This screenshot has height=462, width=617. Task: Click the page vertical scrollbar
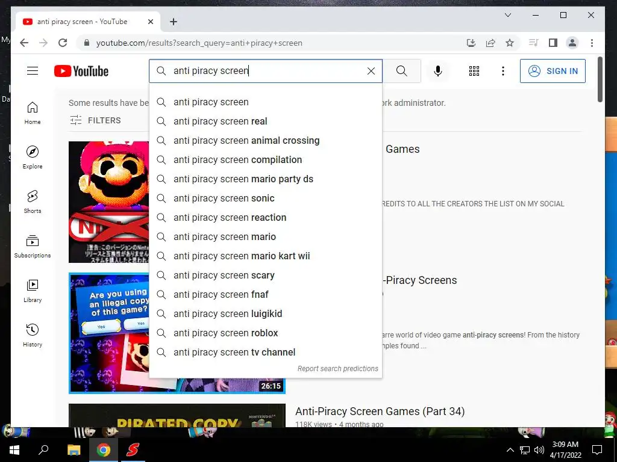600,79
